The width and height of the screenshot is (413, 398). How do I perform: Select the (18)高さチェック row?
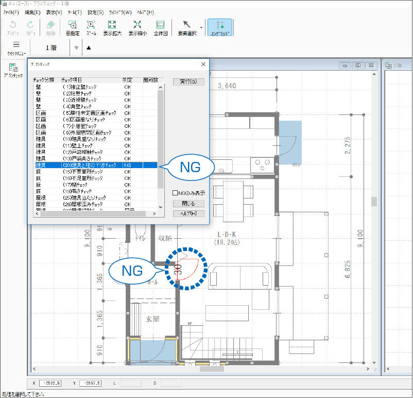click(x=96, y=191)
